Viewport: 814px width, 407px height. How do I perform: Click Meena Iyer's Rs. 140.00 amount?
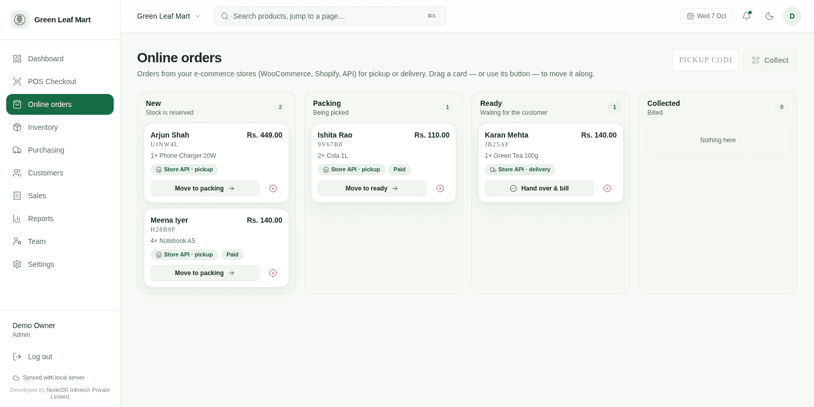(265, 220)
